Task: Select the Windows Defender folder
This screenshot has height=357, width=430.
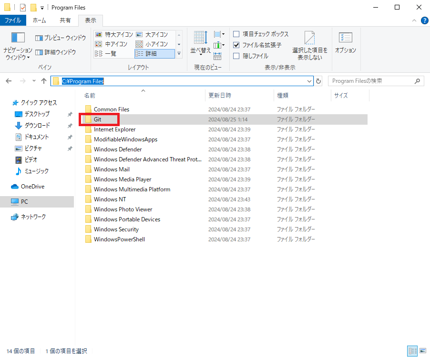Action: tap(118, 149)
